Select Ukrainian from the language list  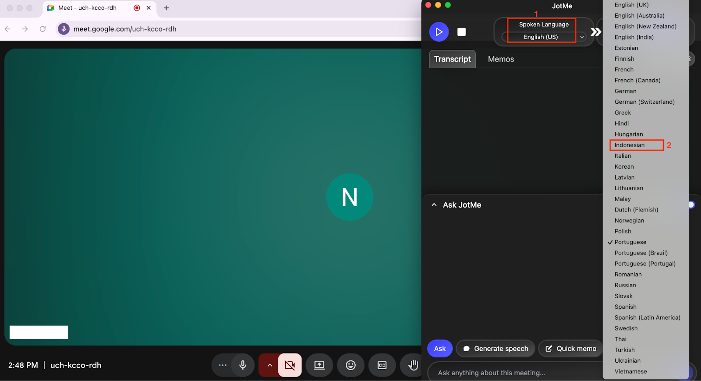coord(627,361)
